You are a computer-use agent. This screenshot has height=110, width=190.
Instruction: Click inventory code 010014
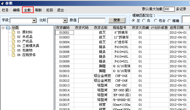65,90
